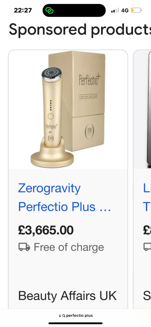The image size is (151, 327).
Task: Tap the Perfectio gold device product image
Action: (x=68, y=110)
